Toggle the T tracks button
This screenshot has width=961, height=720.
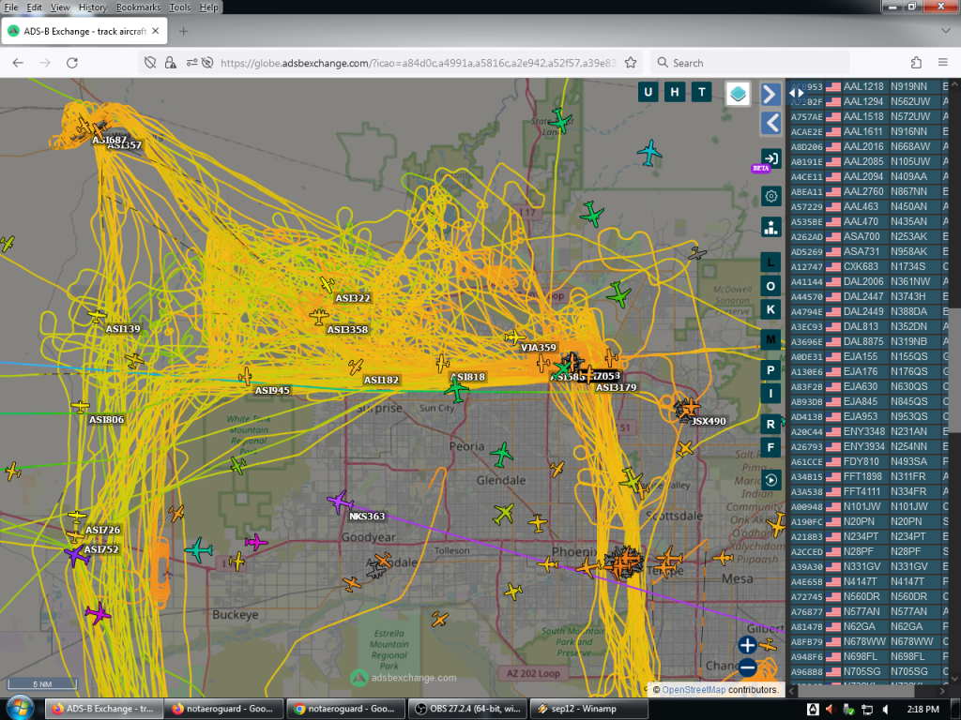click(x=702, y=92)
